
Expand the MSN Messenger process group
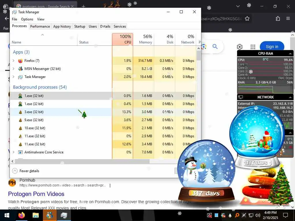click(13, 68)
